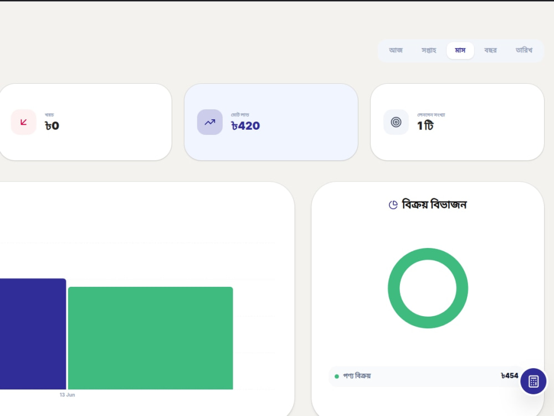The height and width of the screenshot is (416, 554).
Task: Switch to the সপ্তাহ (week) tab
Action: tap(429, 50)
